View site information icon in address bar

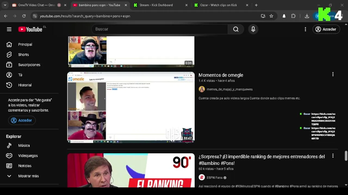click(35, 16)
